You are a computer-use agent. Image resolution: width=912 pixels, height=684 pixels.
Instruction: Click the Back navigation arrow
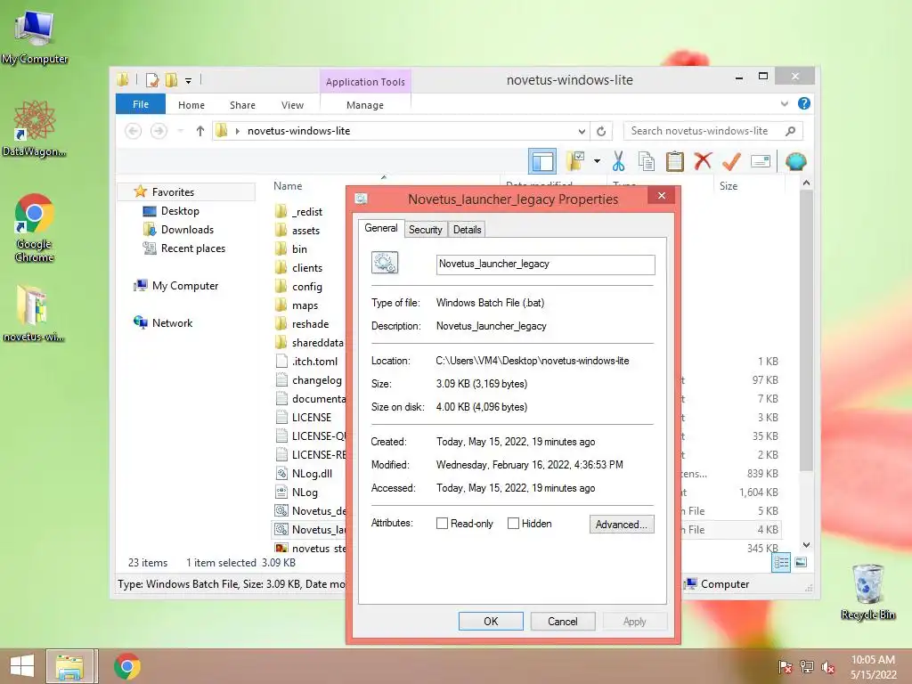tap(134, 131)
